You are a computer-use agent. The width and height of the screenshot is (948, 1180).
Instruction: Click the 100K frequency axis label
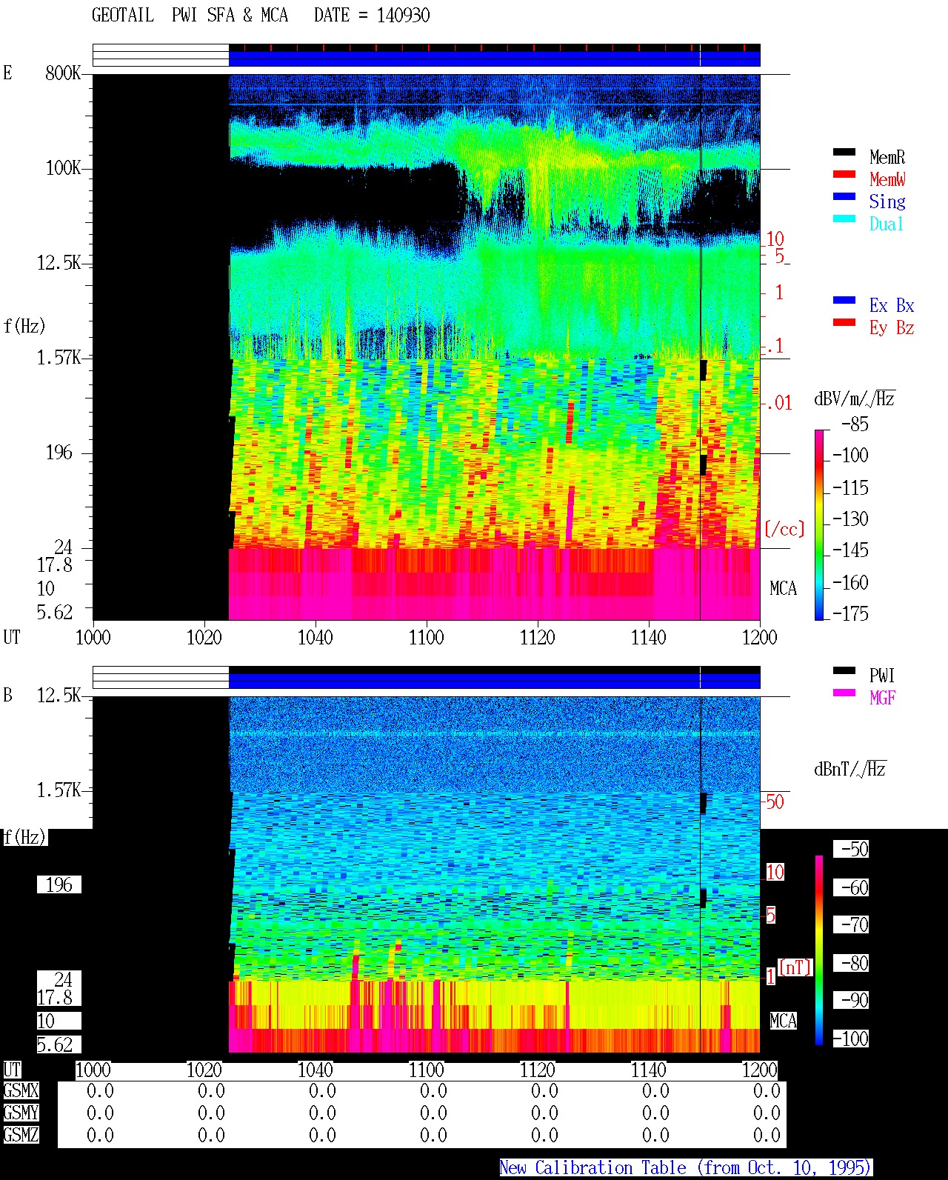coord(63,168)
